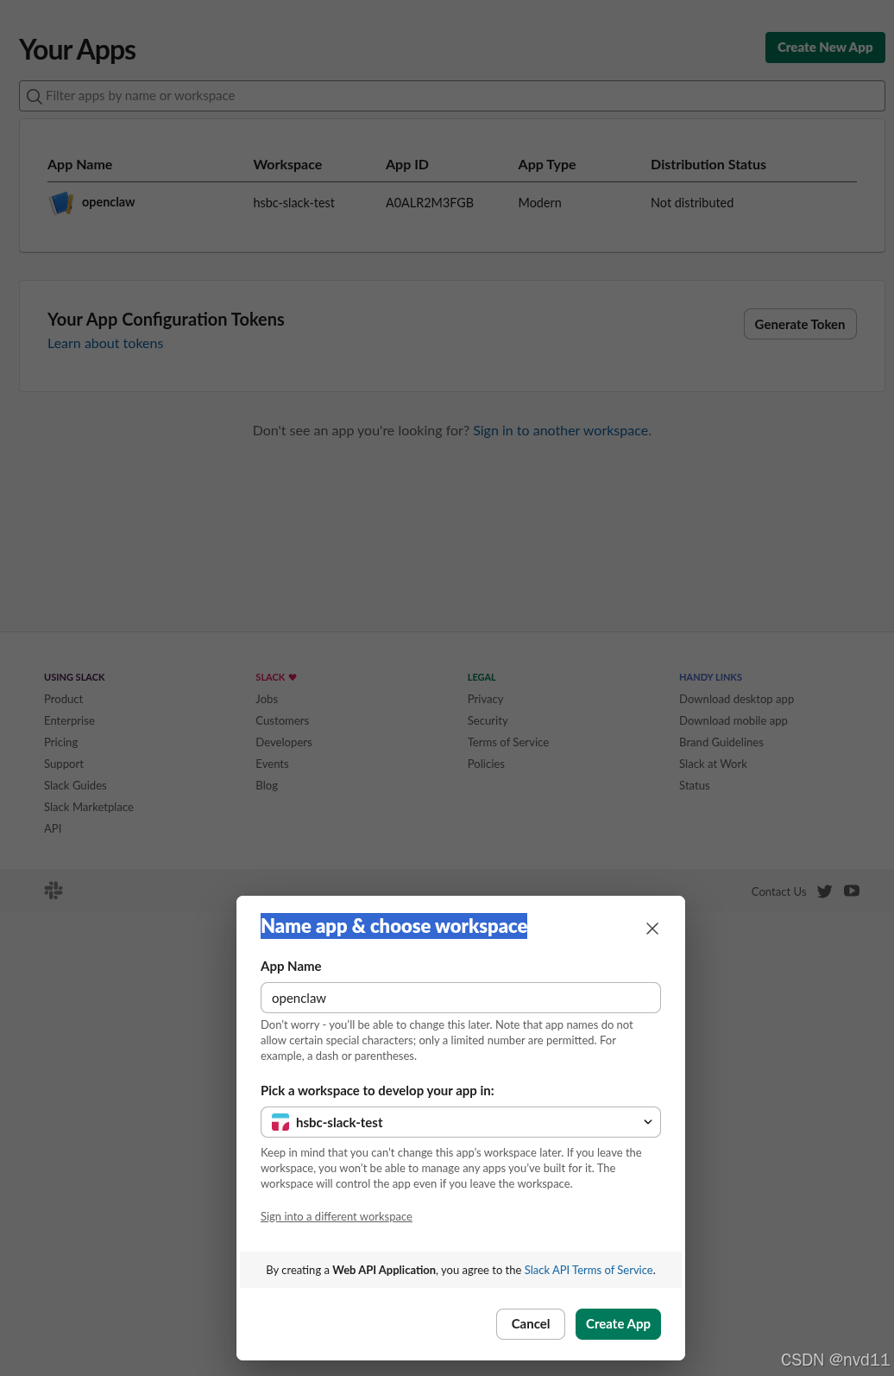The width and height of the screenshot is (894, 1376).
Task: Click the Name app & choose workspace title
Action: tap(393, 926)
